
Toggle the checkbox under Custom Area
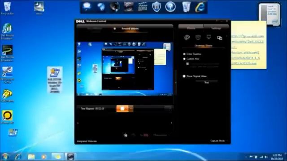(187, 64)
